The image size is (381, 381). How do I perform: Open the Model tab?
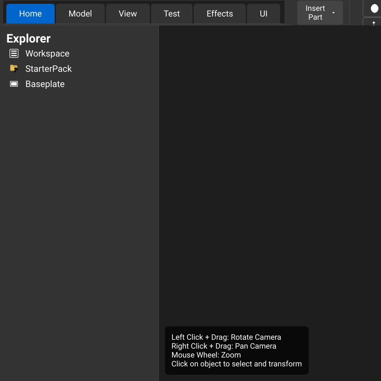80,14
